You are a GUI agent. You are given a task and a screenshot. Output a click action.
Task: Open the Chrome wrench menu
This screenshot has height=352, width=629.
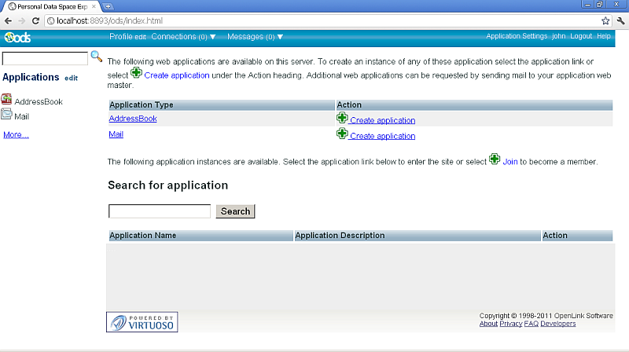(620, 20)
